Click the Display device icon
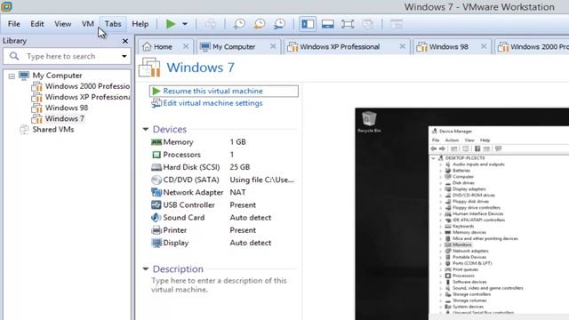The width and height of the screenshot is (569, 320). pyautogui.click(x=156, y=243)
